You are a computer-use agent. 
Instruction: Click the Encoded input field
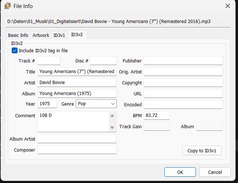183,104
